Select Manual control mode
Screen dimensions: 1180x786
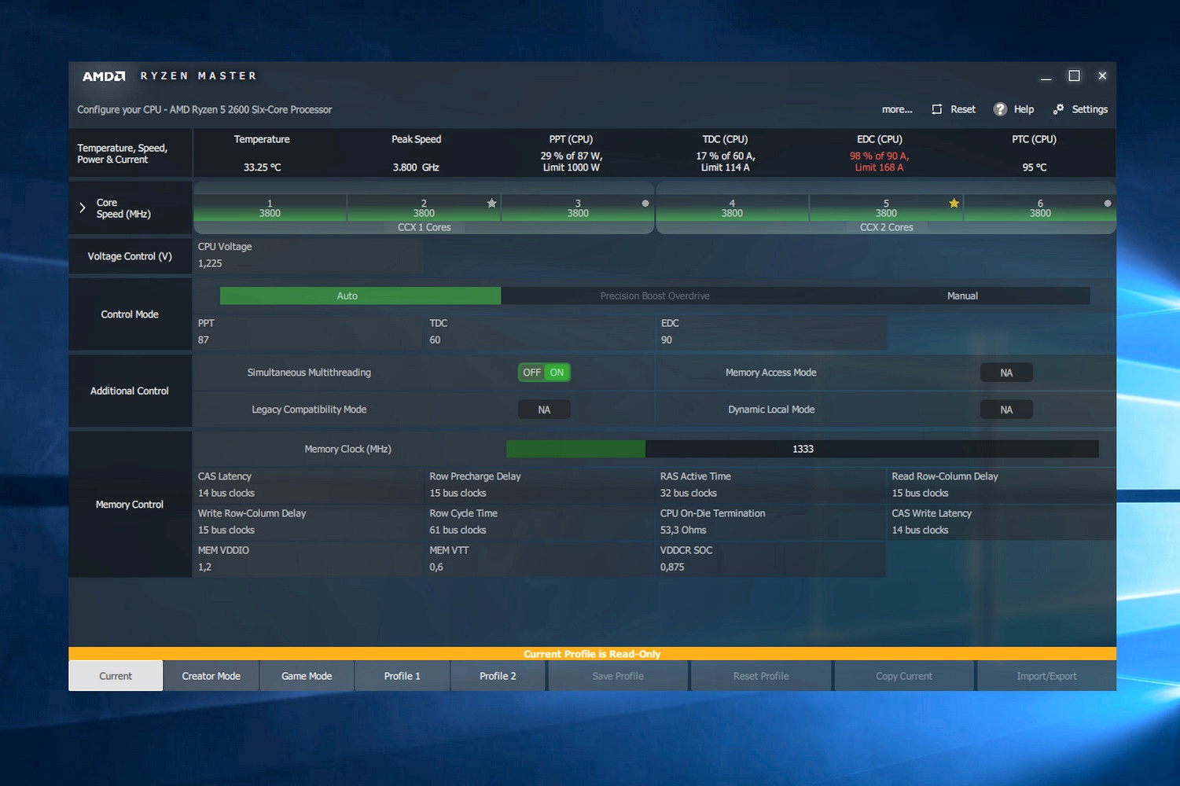click(x=962, y=296)
